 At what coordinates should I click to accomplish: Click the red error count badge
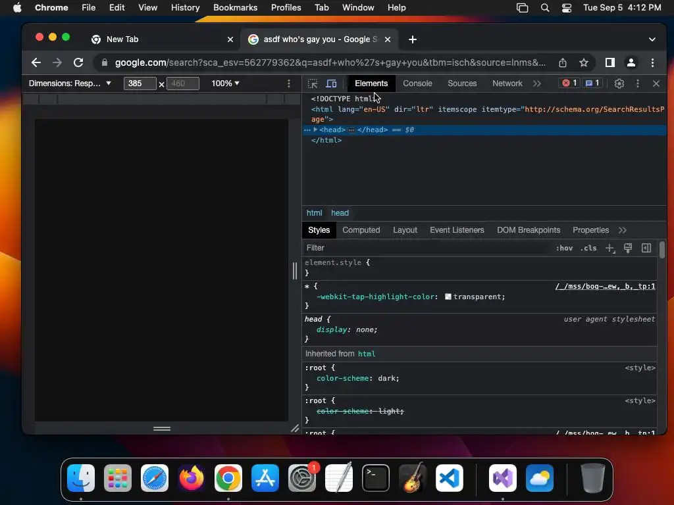pos(569,84)
